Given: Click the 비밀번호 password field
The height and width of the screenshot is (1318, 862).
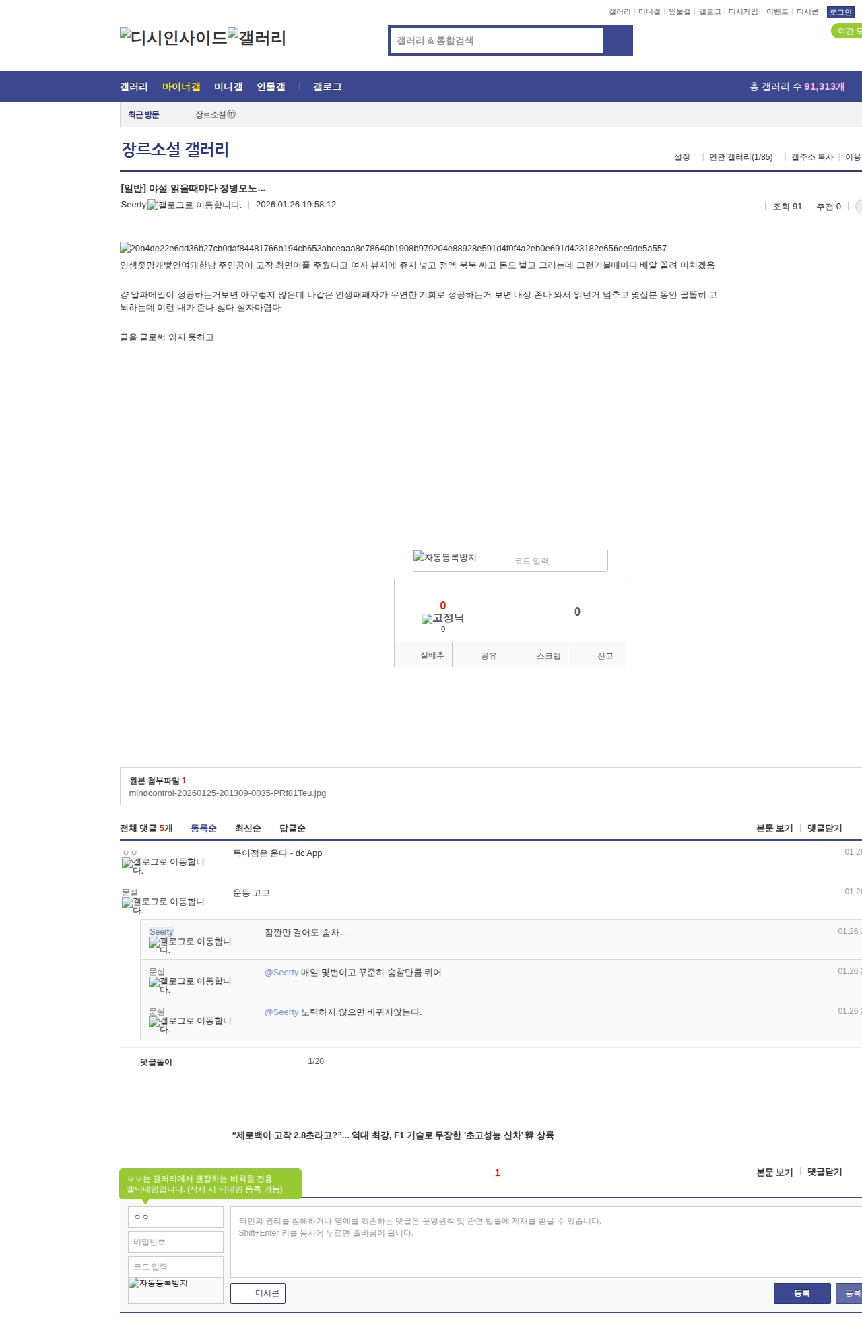Looking at the screenshot, I should click(x=175, y=1242).
